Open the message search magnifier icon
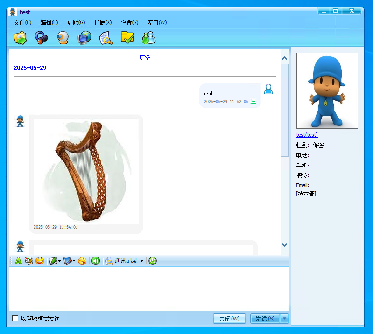Viewport: 373px width, 334px height. [x=106, y=38]
